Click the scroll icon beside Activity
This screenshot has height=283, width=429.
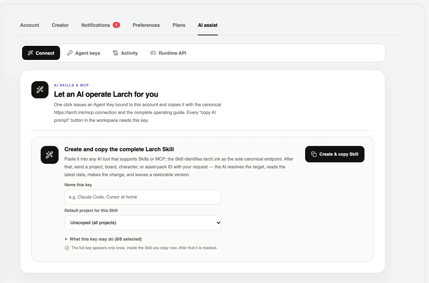[115, 53]
